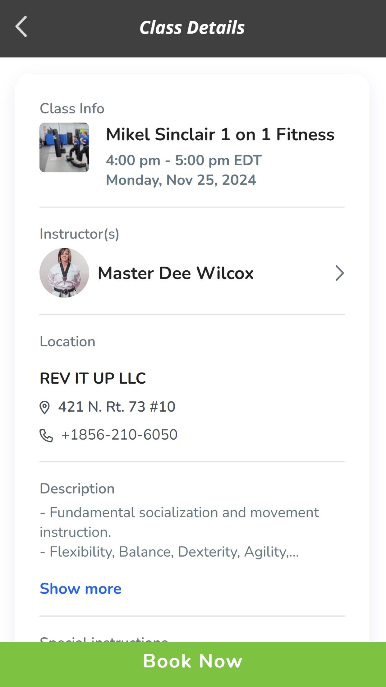Viewport: 386px width, 687px height.
Task: Open address 421 N. Rt. 73 #10
Action: tap(117, 407)
